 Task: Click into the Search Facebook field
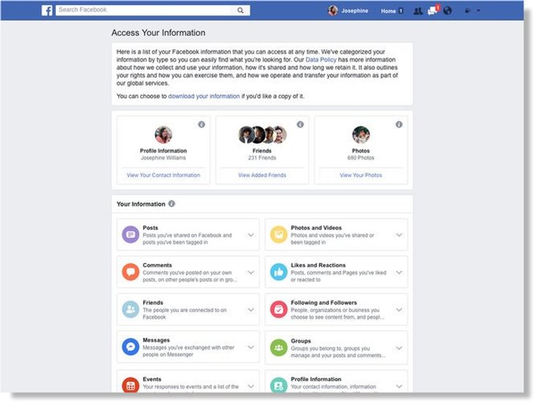point(146,10)
